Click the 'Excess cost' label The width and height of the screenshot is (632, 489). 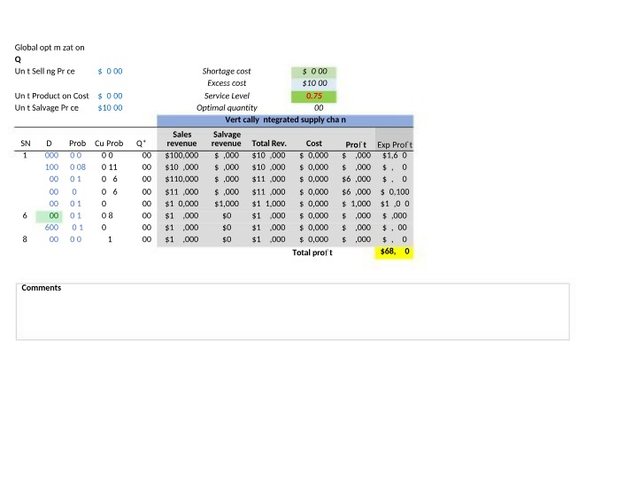(x=227, y=83)
